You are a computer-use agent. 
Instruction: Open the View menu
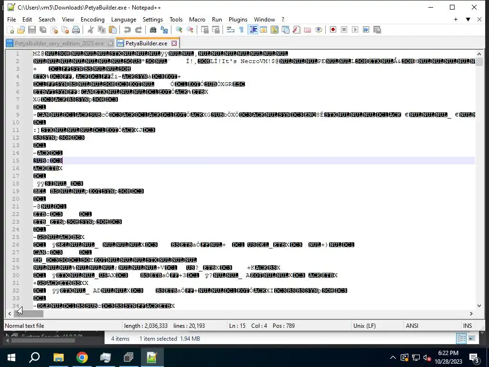(x=68, y=19)
